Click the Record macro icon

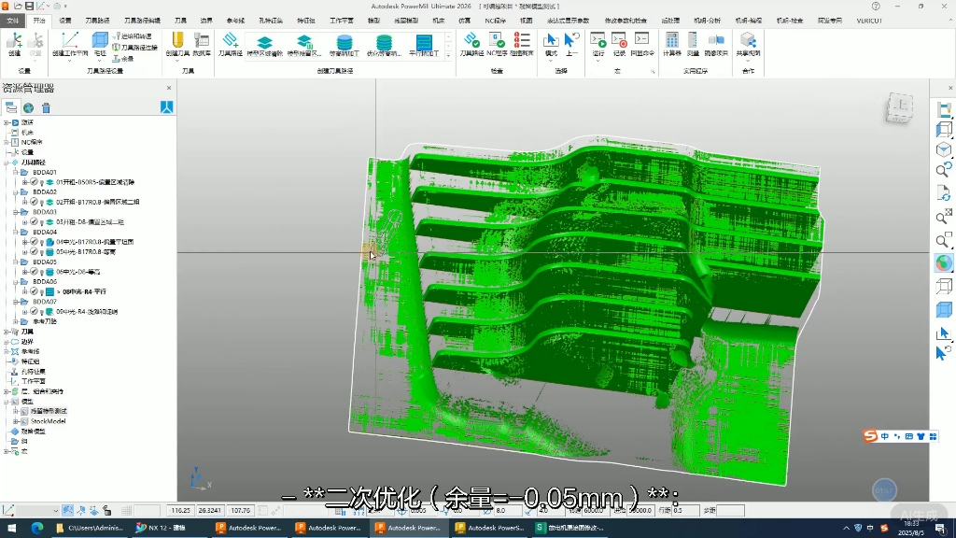click(x=619, y=40)
